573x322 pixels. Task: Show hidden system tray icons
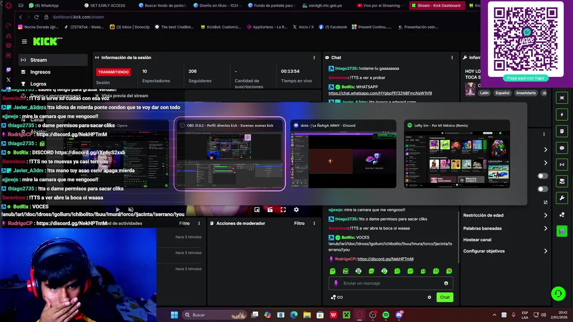click(x=494, y=315)
